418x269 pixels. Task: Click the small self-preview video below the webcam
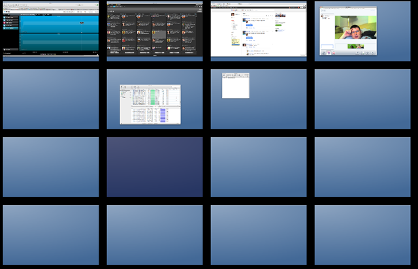(x=356, y=46)
